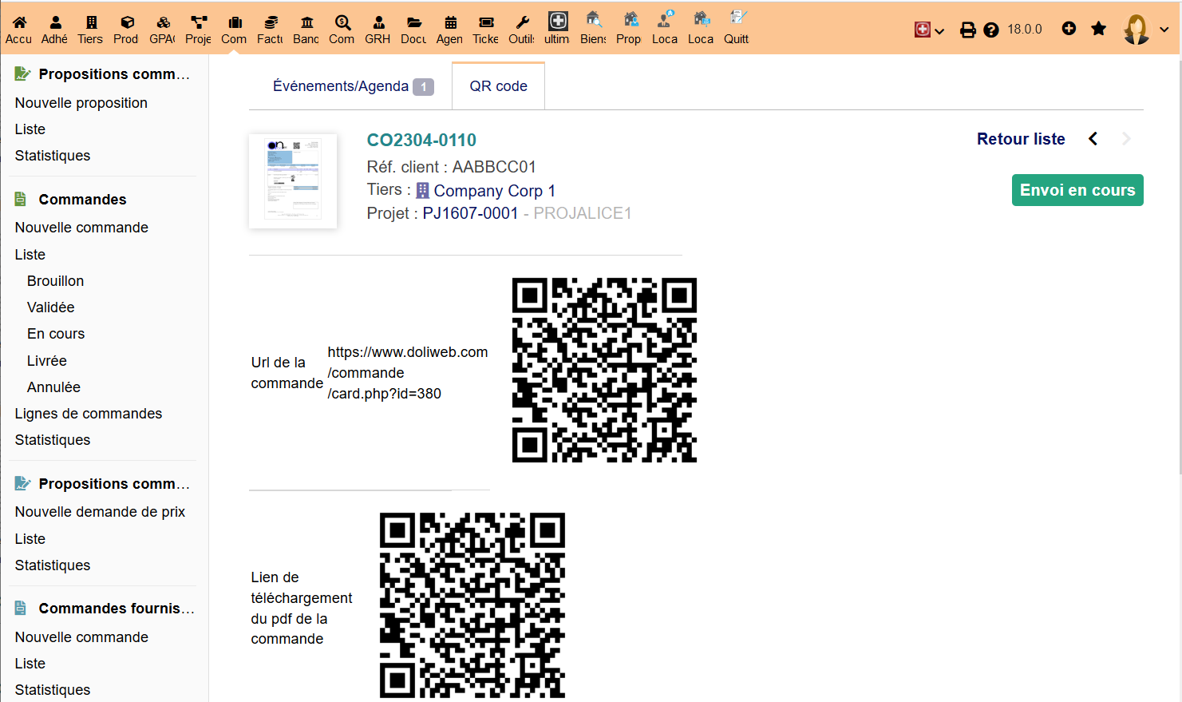Click the bookmarks star icon
1182x702 pixels.
click(1099, 29)
